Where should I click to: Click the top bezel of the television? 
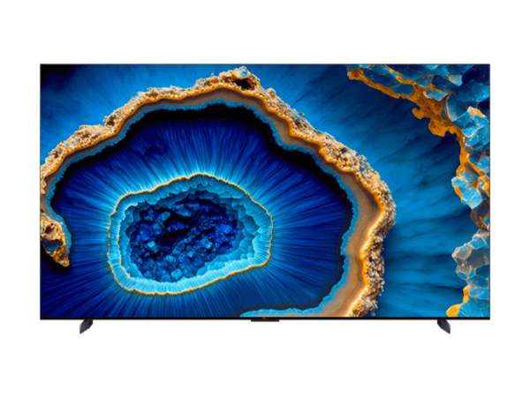click(265, 64)
